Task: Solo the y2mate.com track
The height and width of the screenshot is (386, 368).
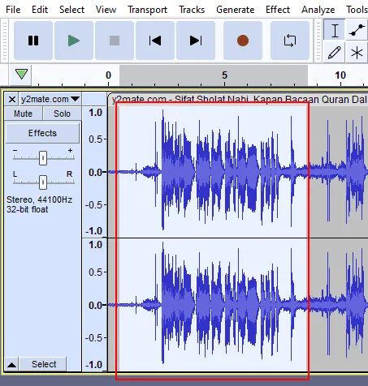Action: 62,114
